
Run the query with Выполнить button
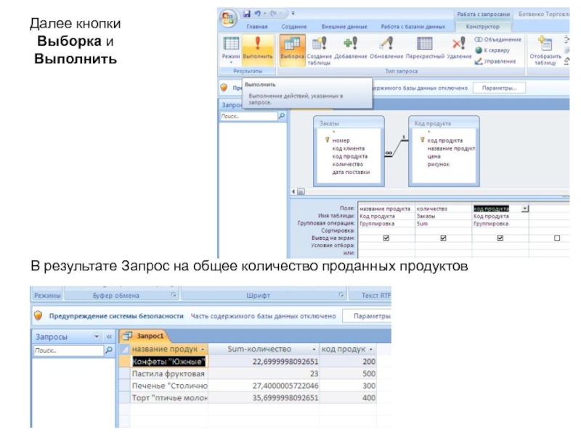pyautogui.click(x=258, y=49)
